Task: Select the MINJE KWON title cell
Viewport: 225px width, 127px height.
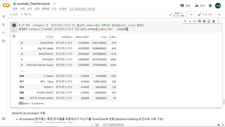Action: [x=41, y=98]
